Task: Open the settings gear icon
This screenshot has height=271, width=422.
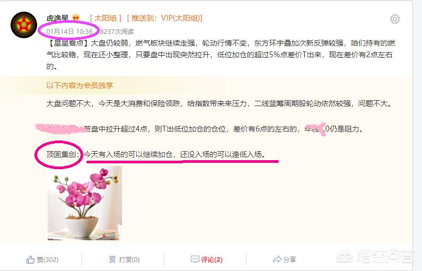Action: [x=395, y=19]
